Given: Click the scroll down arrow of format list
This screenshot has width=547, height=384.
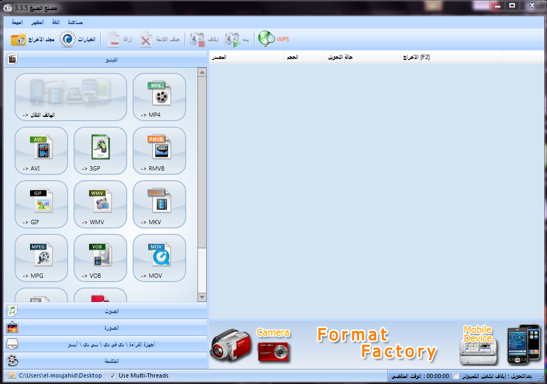Looking at the screenshot, I should (x=202, y=297).
